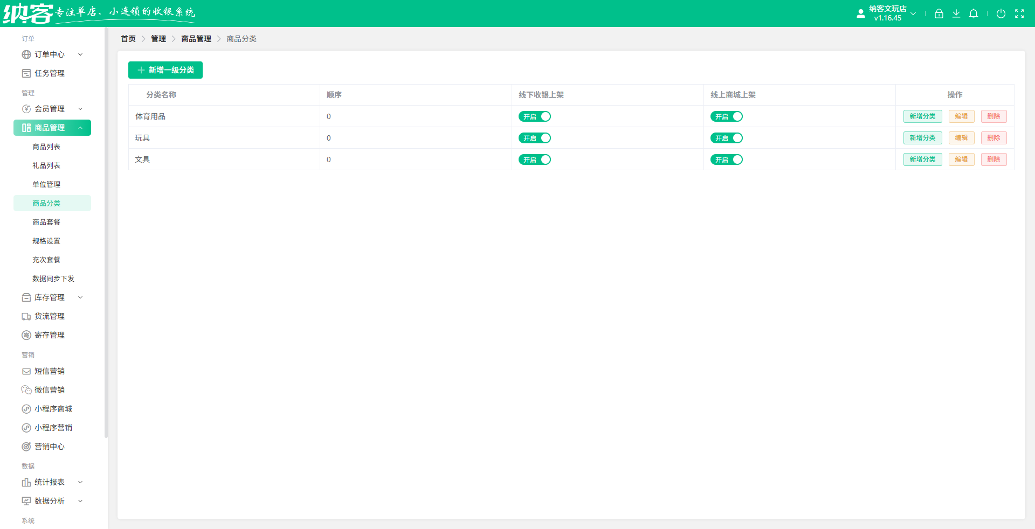
Task: Open the notification bell icon
Action: tap(974, 13)
